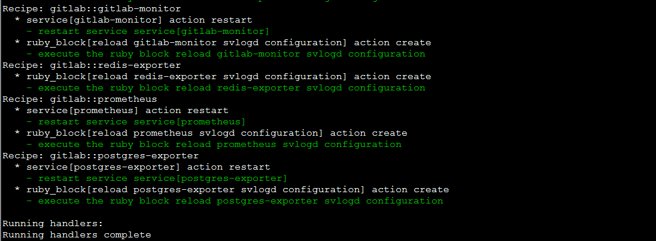656x241 pixels.
Task: Click 'service[prometheus] action restart' text
Action: pos(128,110)
